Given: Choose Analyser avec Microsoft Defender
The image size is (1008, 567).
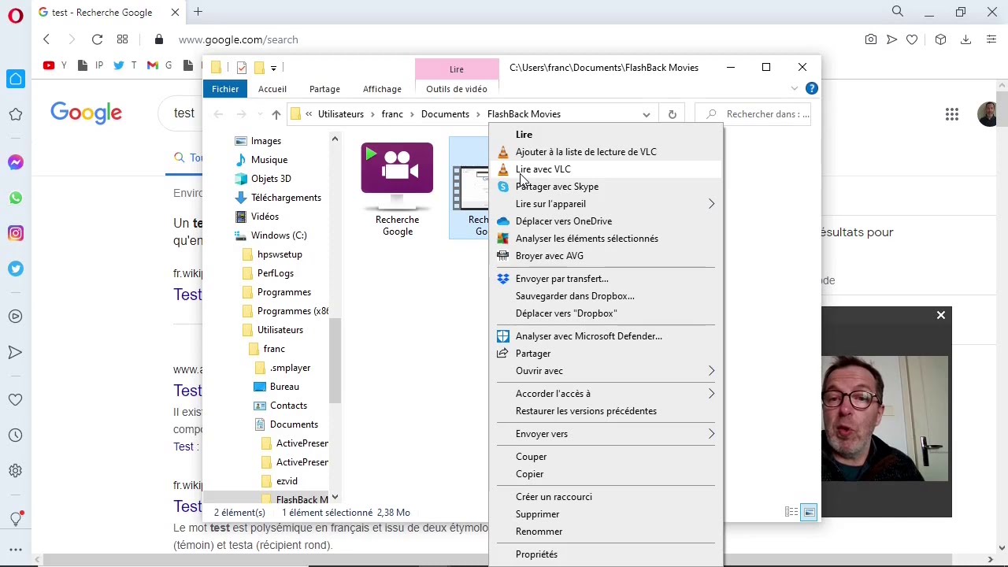Looking at the screenshot, I should point(605,336).
